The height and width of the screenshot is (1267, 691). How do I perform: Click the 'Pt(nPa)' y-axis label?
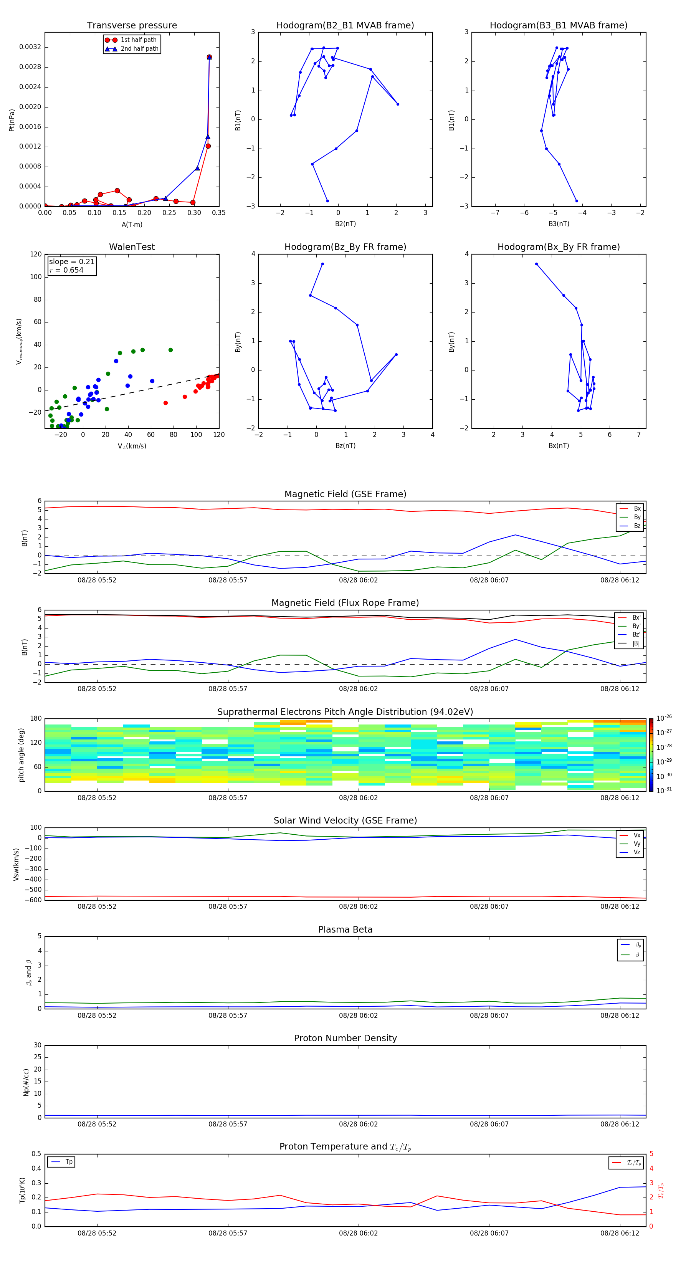click(12, 120)
